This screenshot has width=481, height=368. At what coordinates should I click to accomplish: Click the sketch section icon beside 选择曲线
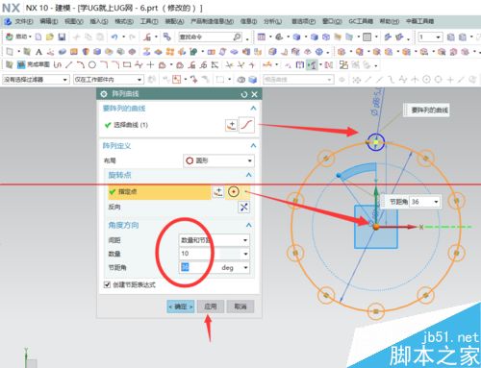click(x=232, y=125)
